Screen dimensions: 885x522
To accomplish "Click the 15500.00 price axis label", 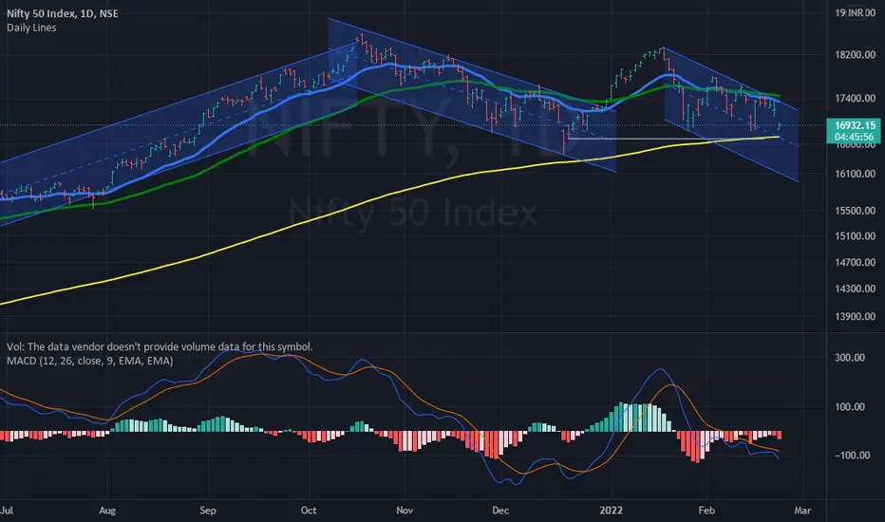I will pos(855,211).
